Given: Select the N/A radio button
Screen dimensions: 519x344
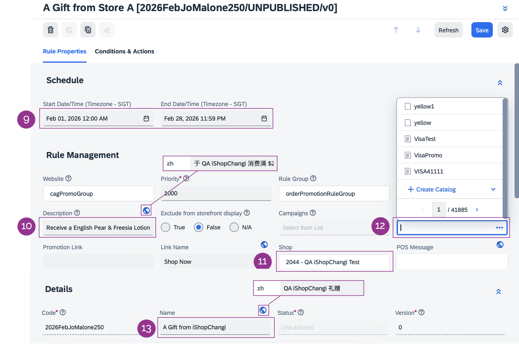Looking at the screenshot, I should coord(234,227).
